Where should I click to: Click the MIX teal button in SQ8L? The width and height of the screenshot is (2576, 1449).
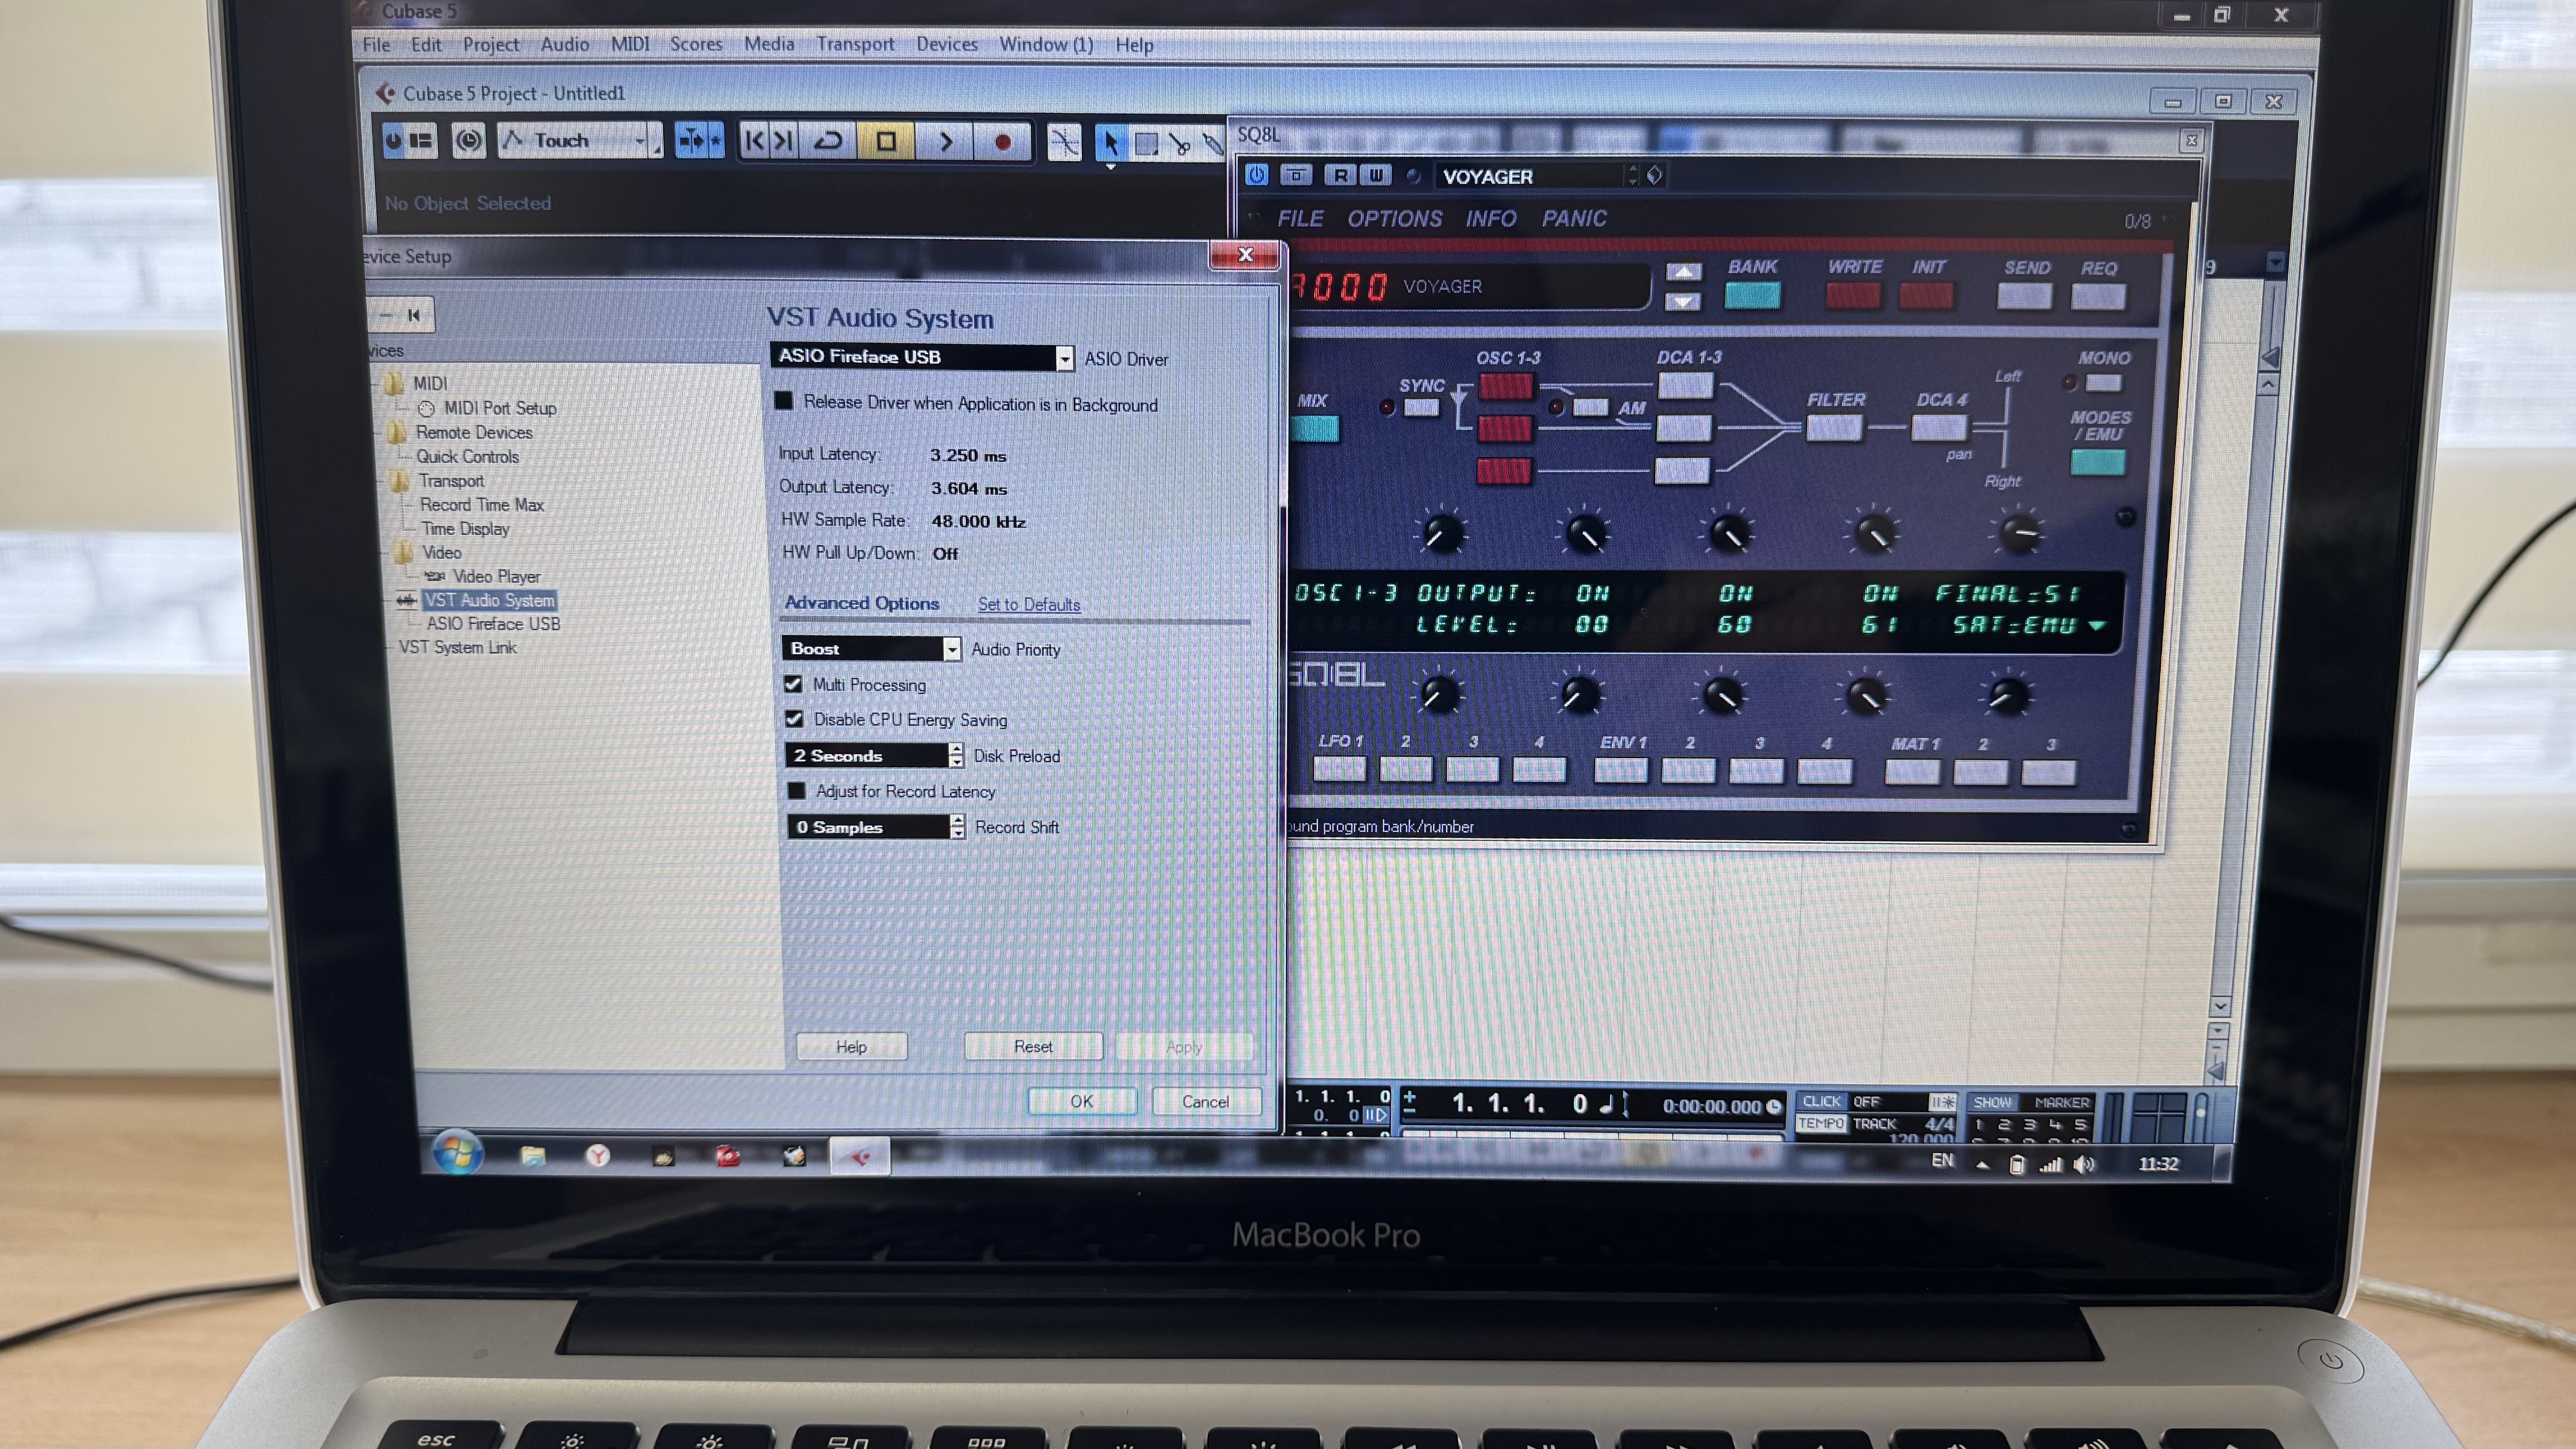click(1314, 429)
